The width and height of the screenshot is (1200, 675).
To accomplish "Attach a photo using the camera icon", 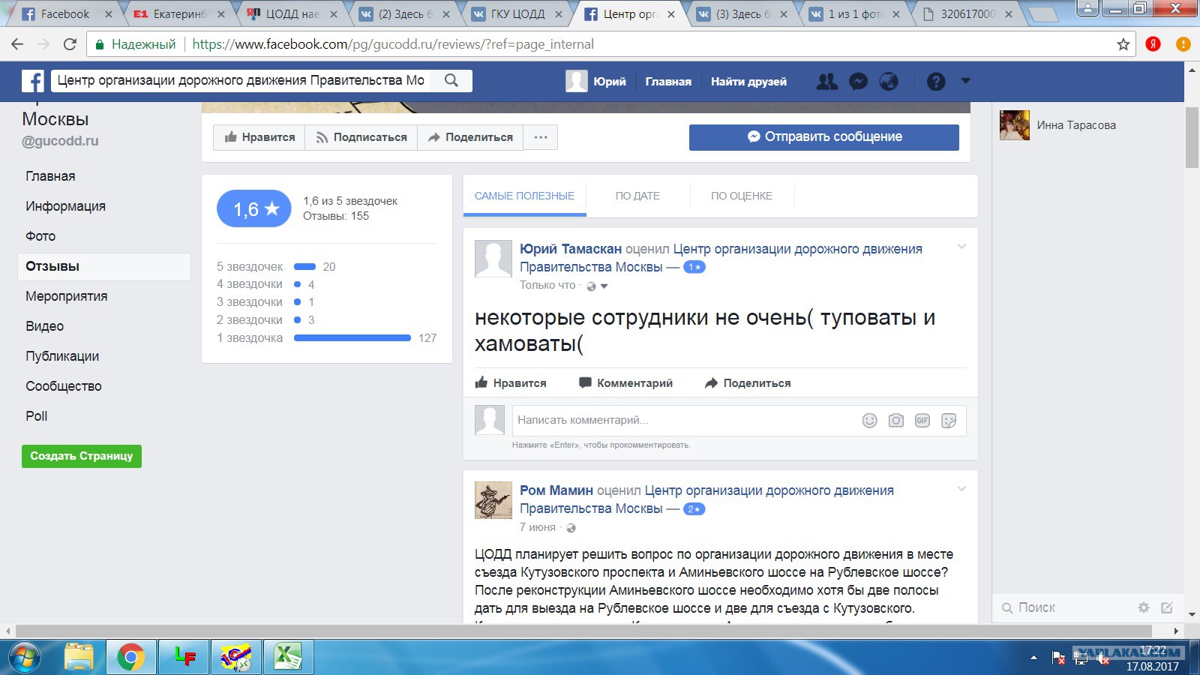I will (x=896, y=421).
